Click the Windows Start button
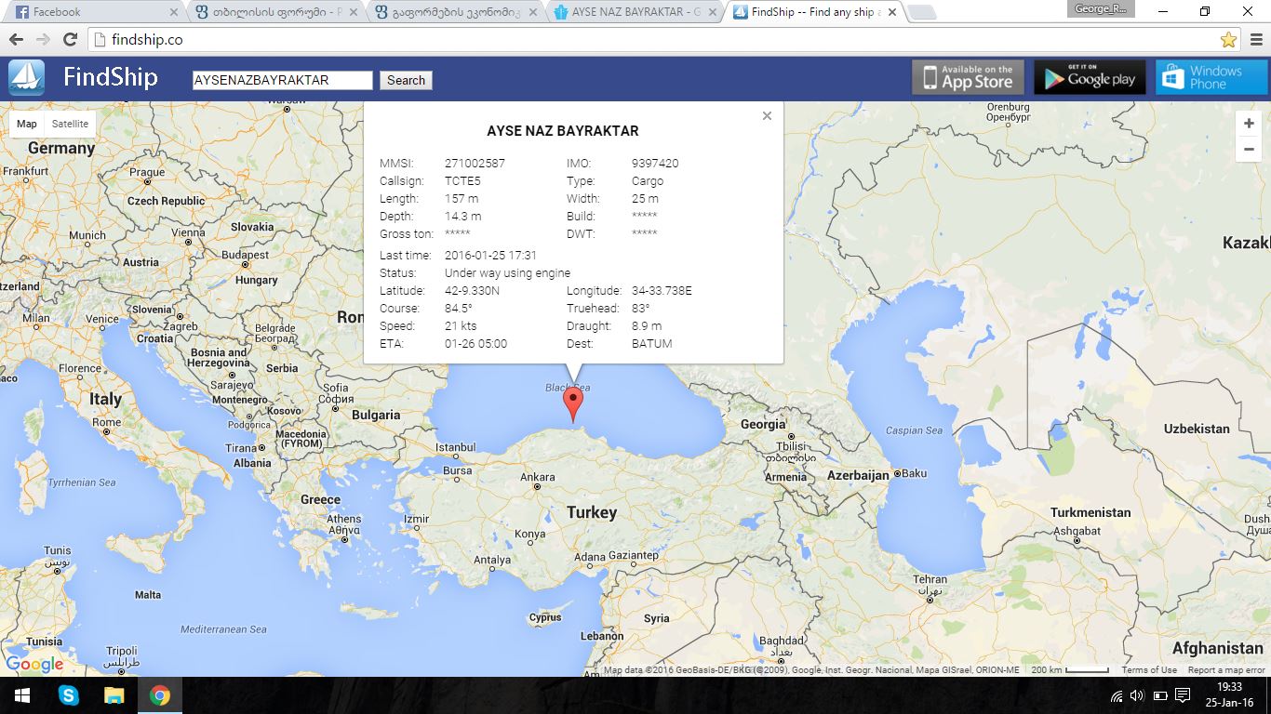Screen dimensions: 1271x714 (x=22, y=695)
